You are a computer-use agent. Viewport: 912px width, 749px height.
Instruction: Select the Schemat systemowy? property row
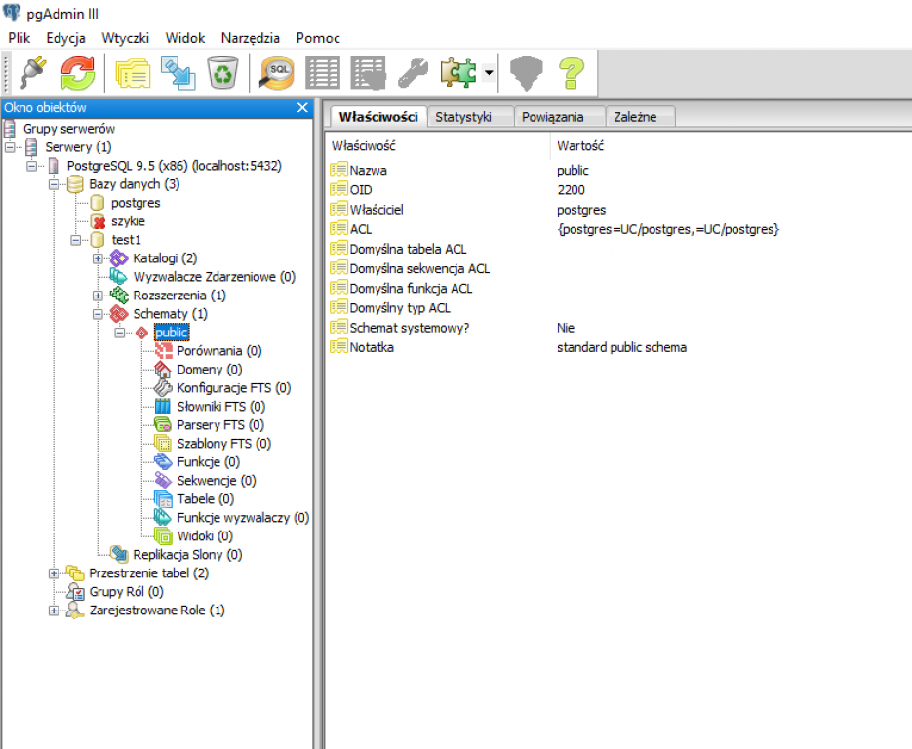tap(619, 328)
